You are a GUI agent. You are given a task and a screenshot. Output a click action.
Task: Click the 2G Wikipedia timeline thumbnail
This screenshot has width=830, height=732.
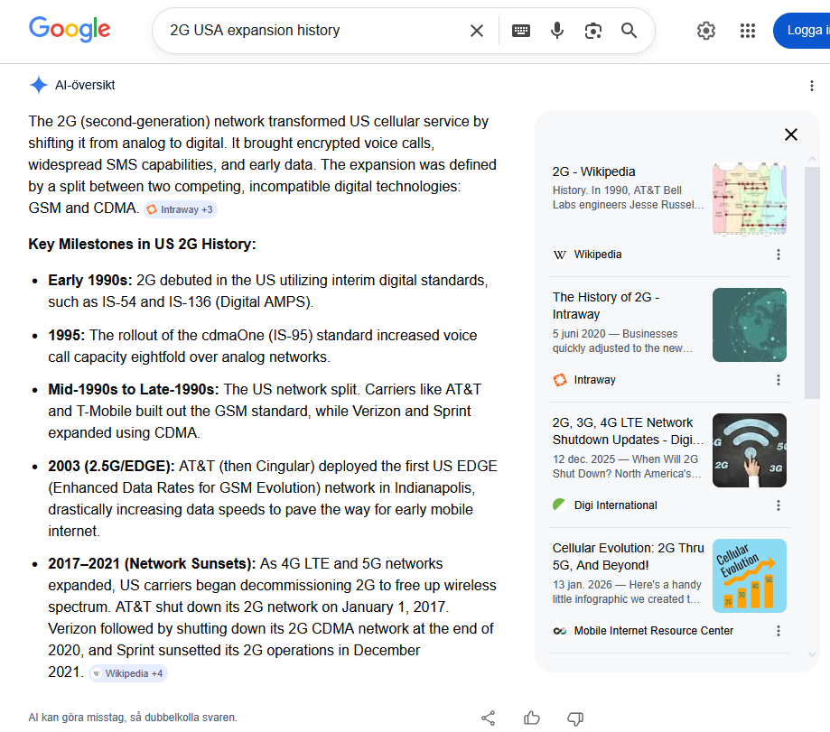point(749,199)
